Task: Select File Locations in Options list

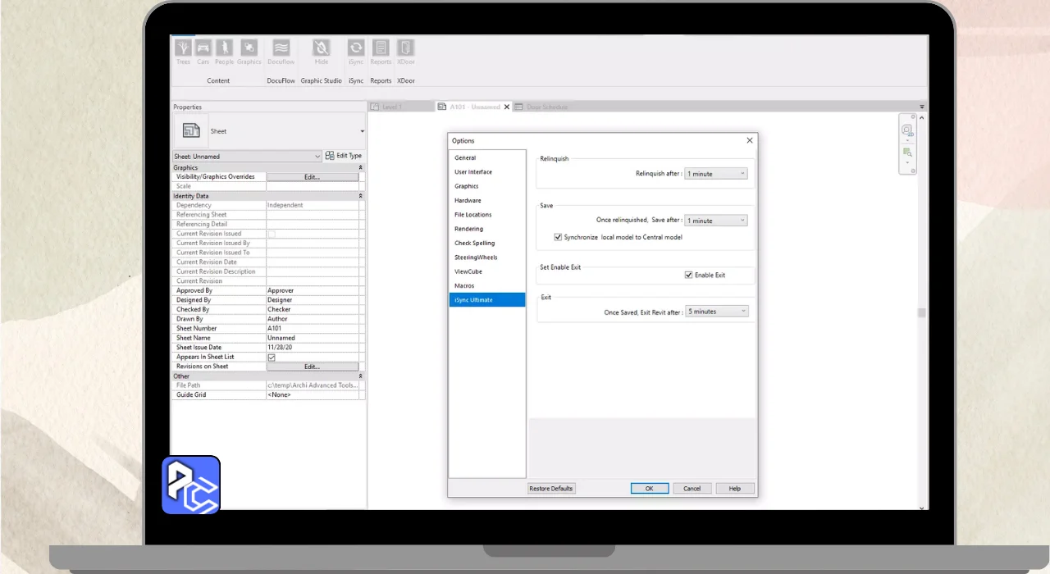Action: tap(472, 215)
